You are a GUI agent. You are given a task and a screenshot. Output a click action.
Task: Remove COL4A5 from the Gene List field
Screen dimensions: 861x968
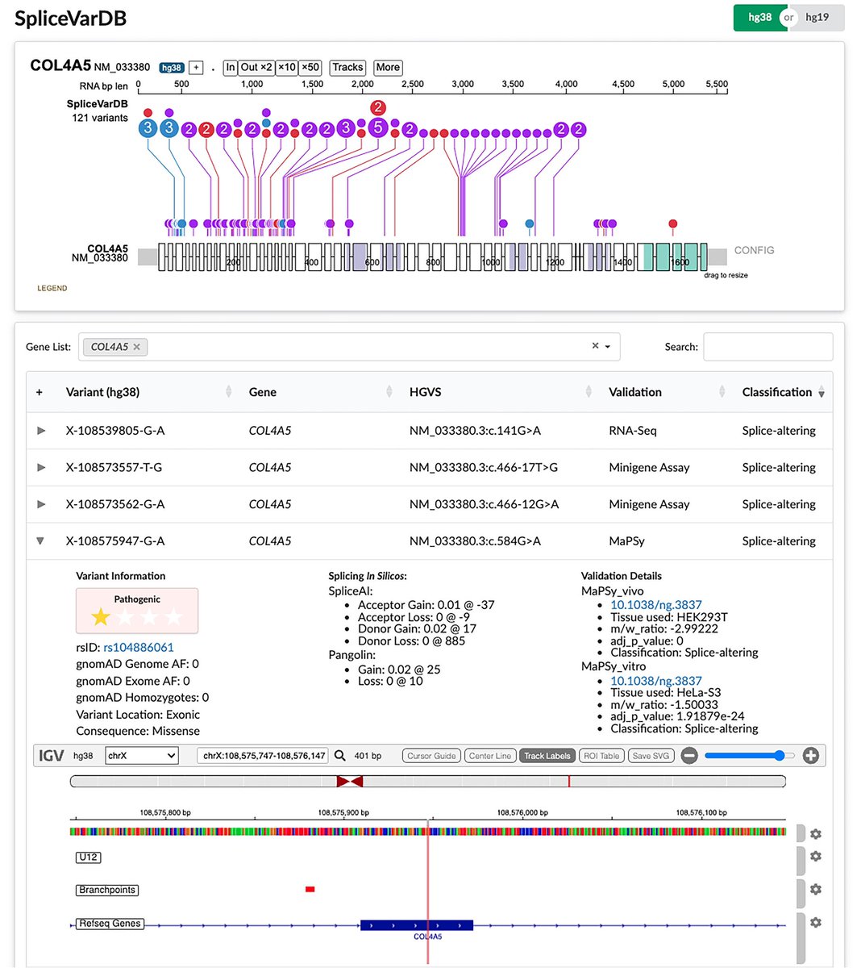[x=137, y=347]
